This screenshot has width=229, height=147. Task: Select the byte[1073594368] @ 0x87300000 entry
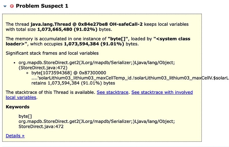coord(69,73)
